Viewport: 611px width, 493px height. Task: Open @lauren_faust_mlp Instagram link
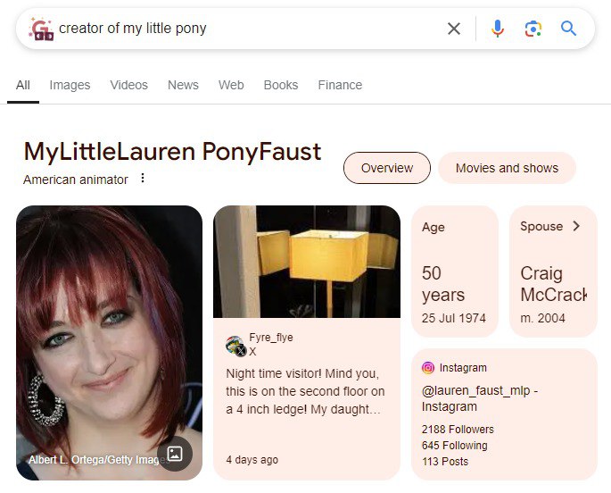pyautogui.click(x=479, y=398)
